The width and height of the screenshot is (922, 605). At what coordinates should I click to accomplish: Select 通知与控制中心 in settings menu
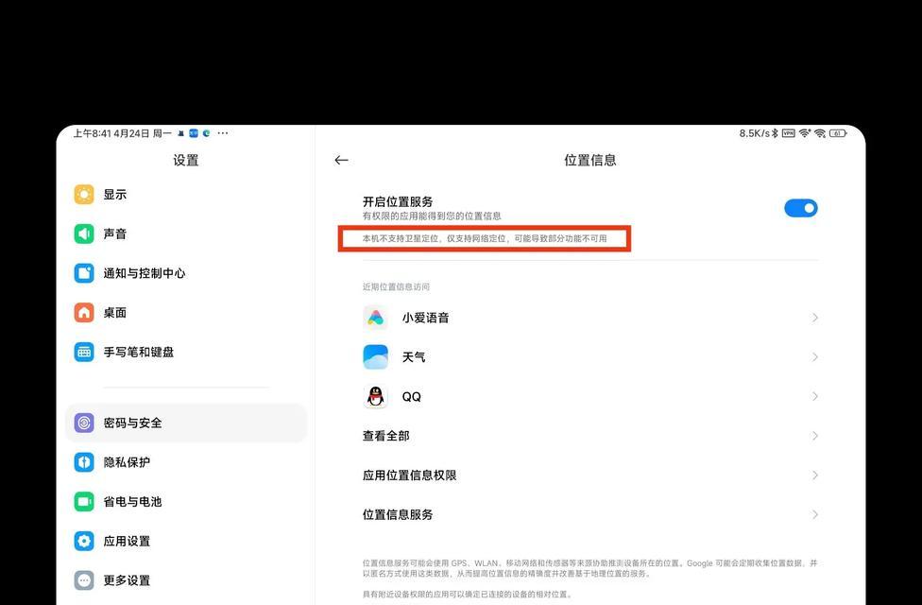pos(186,273)
